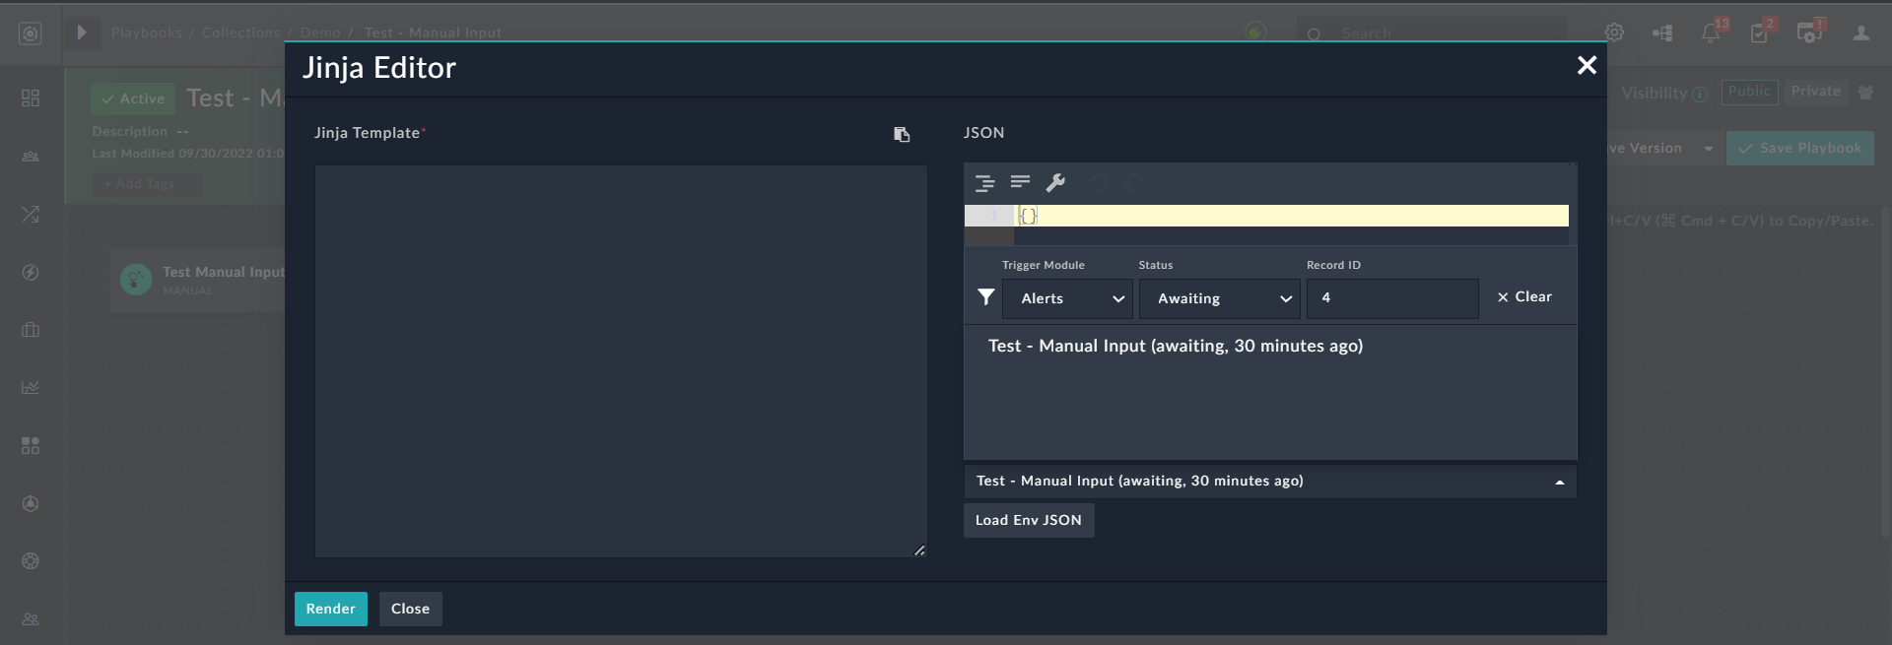Screen dimensions: 1892x645
Task: Compact JSON data icon in JSON toolbar
Action: click(1020, 182)
